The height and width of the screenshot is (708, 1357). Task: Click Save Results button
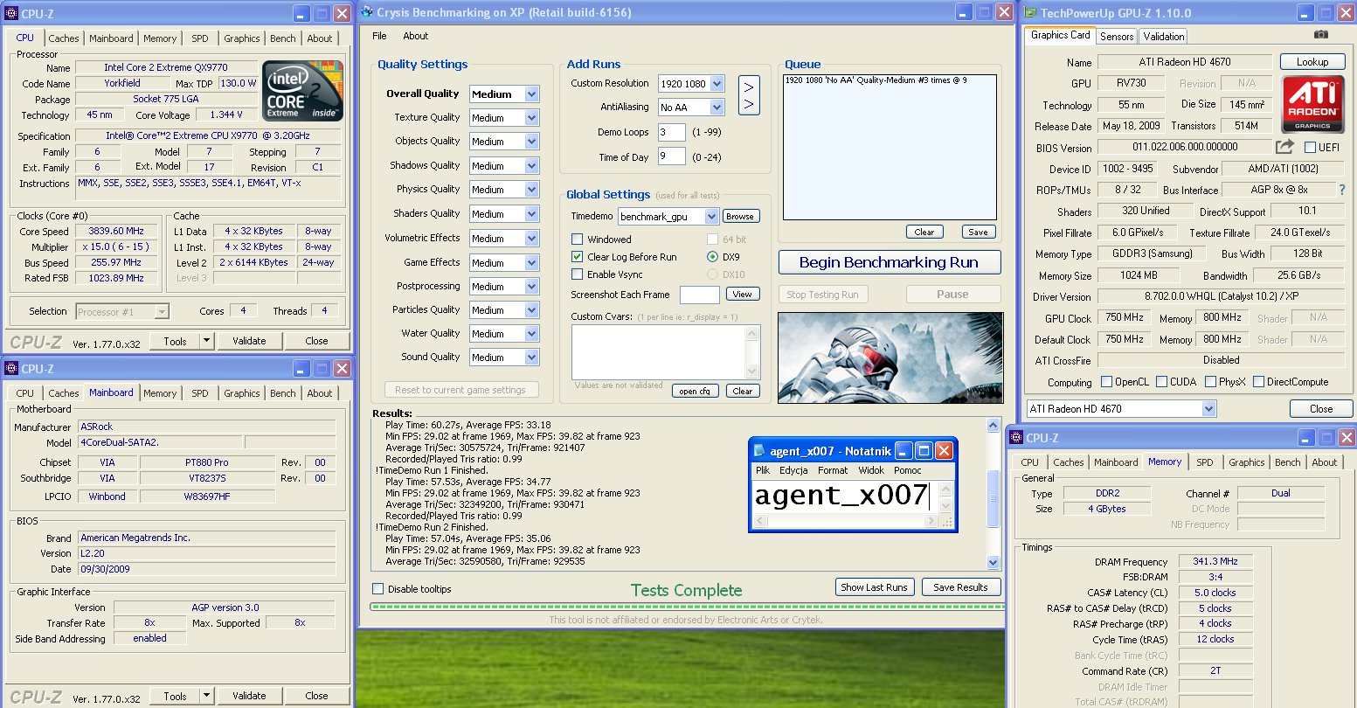coord(960,587)
